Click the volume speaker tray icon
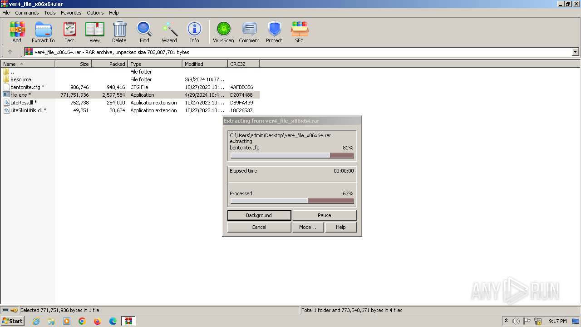 [516, 321]
